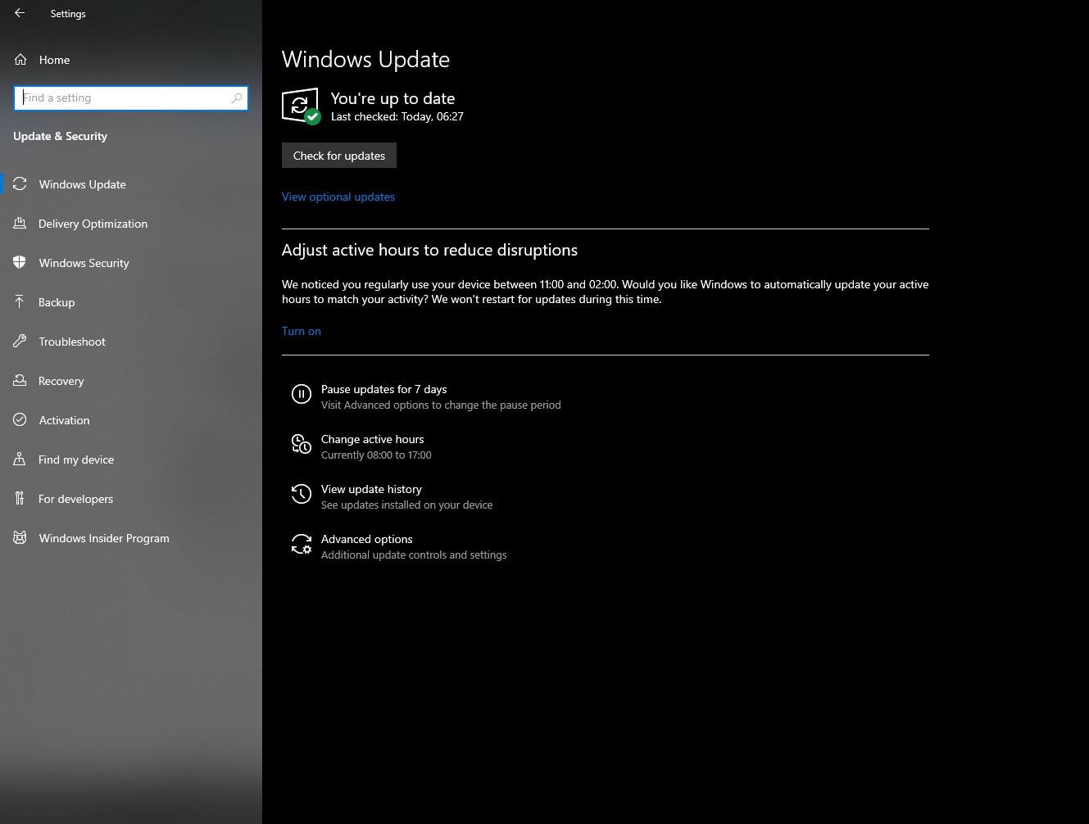Click the pause icon beside Pause updates
This screenshot has height=824, width=1089.
[x=302, y=395]
